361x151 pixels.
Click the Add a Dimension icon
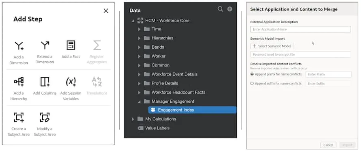pyautogui.click(x=19, y=46)
